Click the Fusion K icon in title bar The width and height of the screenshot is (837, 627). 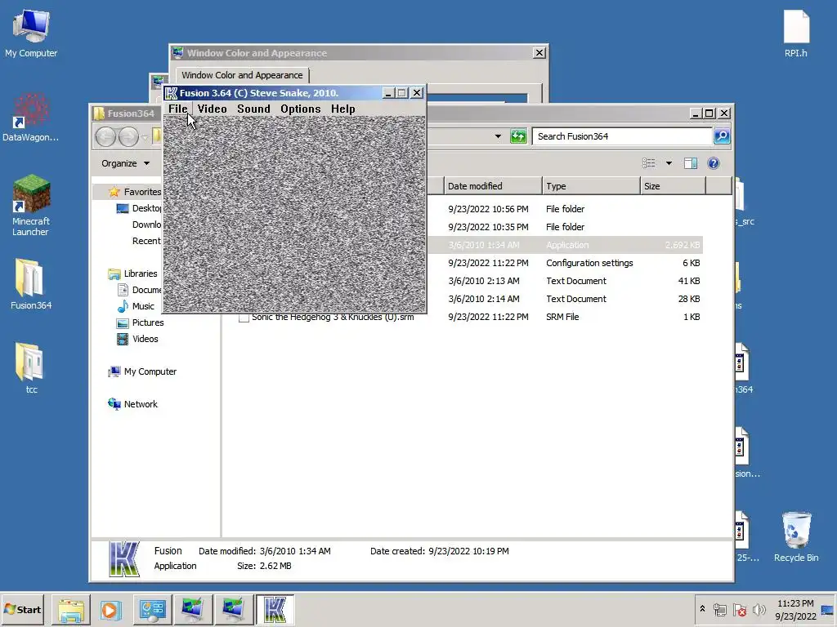[x=172, y=93]
